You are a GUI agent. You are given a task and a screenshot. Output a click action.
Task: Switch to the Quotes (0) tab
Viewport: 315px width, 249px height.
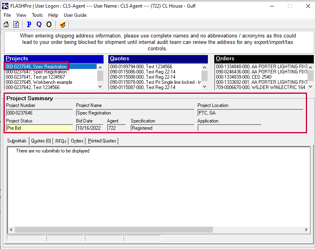[41, 141]
